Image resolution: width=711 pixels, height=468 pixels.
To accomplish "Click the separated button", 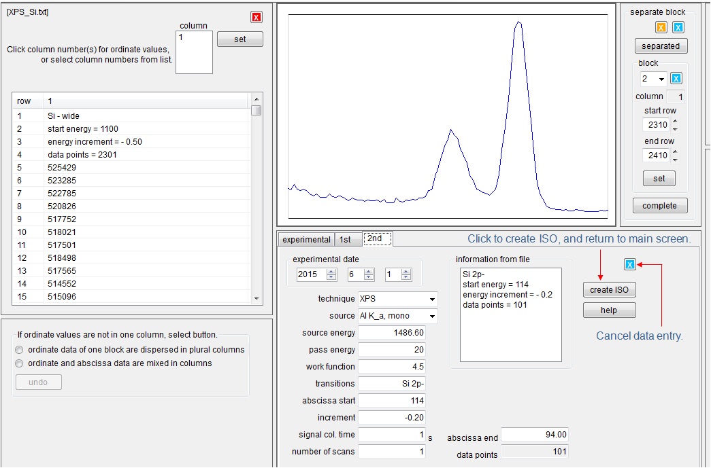I will pyautogui.click(x=661, y=46).
